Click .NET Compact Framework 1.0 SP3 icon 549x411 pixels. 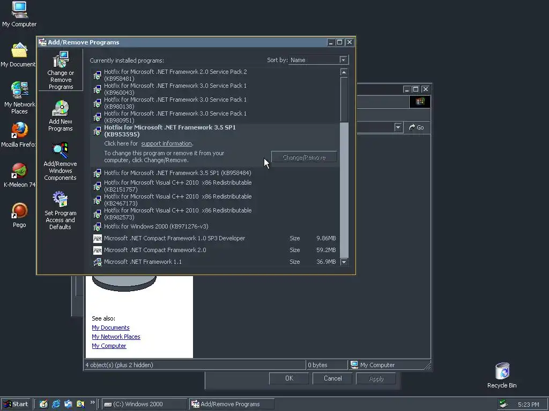pos(98,238)
